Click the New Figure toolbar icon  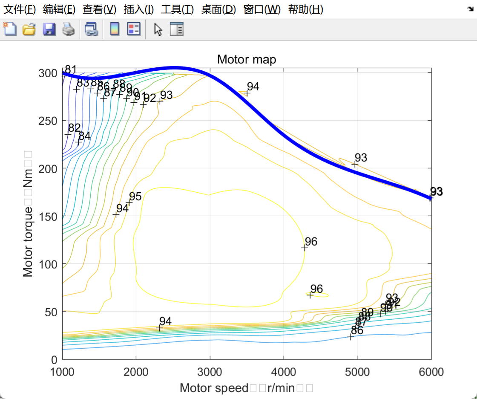click(x=9, y=29)
